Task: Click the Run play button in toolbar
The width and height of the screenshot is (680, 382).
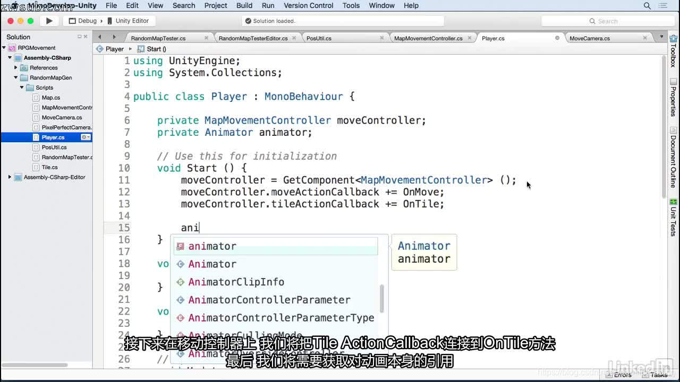Action: 49,21
